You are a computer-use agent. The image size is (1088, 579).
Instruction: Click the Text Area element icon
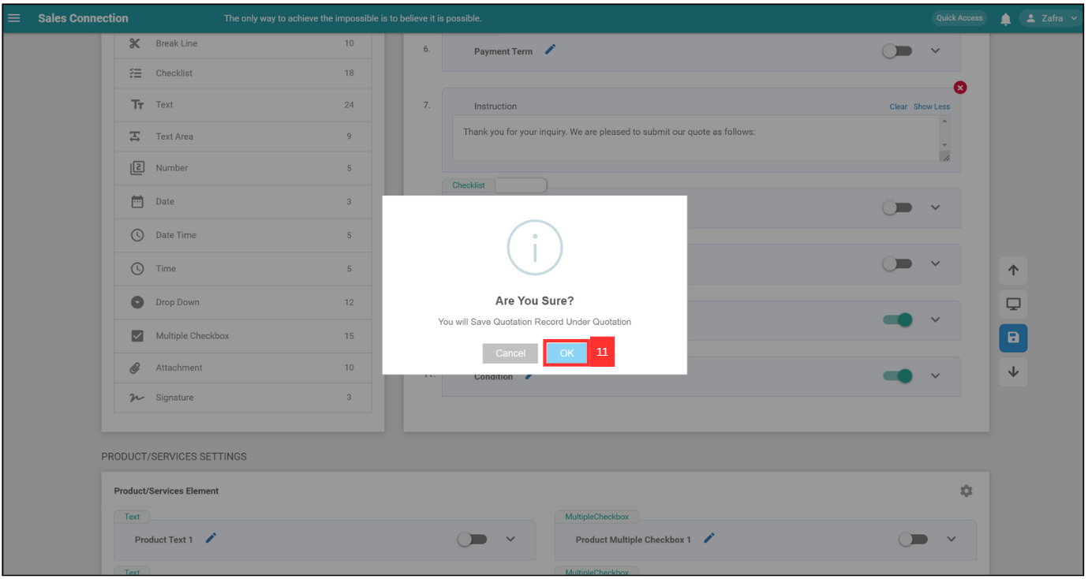(x=136, y=136)
